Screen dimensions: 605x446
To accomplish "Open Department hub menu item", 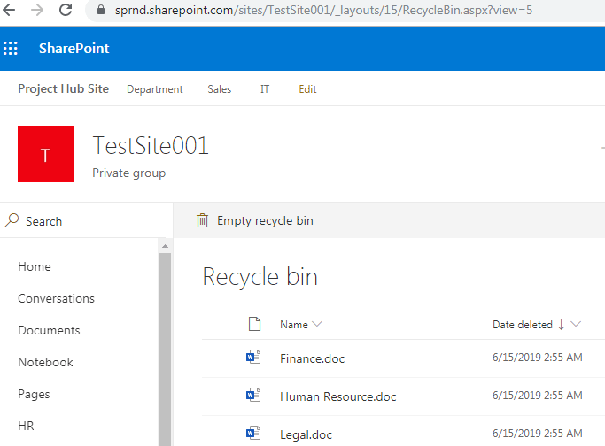I will click(155, 89).
